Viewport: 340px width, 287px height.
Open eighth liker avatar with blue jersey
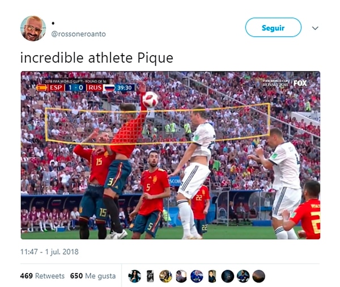coord(243,276)
